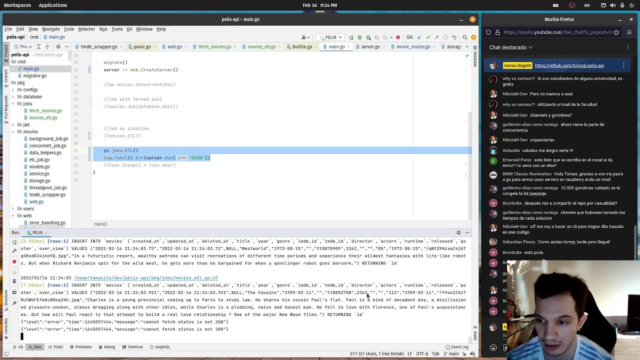
Task: Clear console output with trash icon
Action: (x=14, y=281)
